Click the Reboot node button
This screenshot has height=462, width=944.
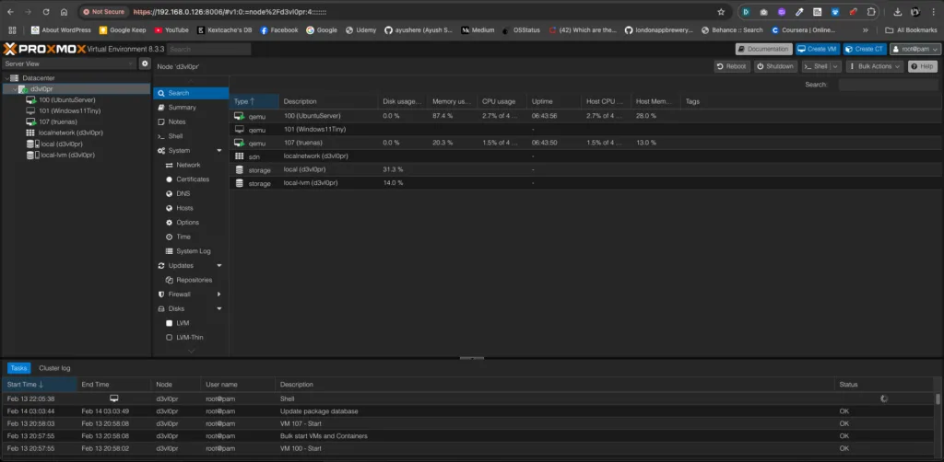[x=731, y=66]
